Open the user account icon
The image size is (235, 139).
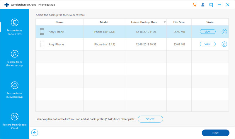(x=203, y=5)
